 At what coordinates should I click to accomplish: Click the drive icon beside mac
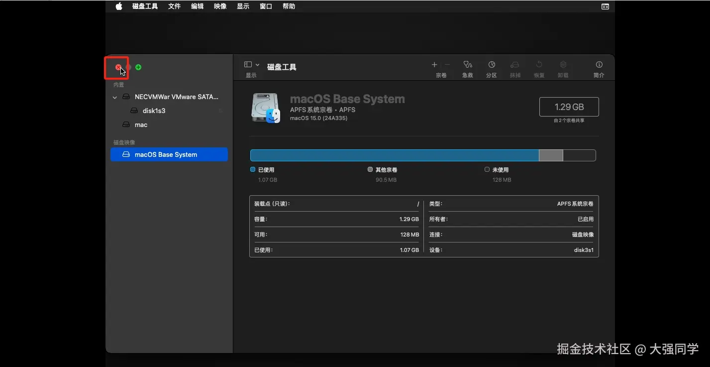[x=126, y=124]
